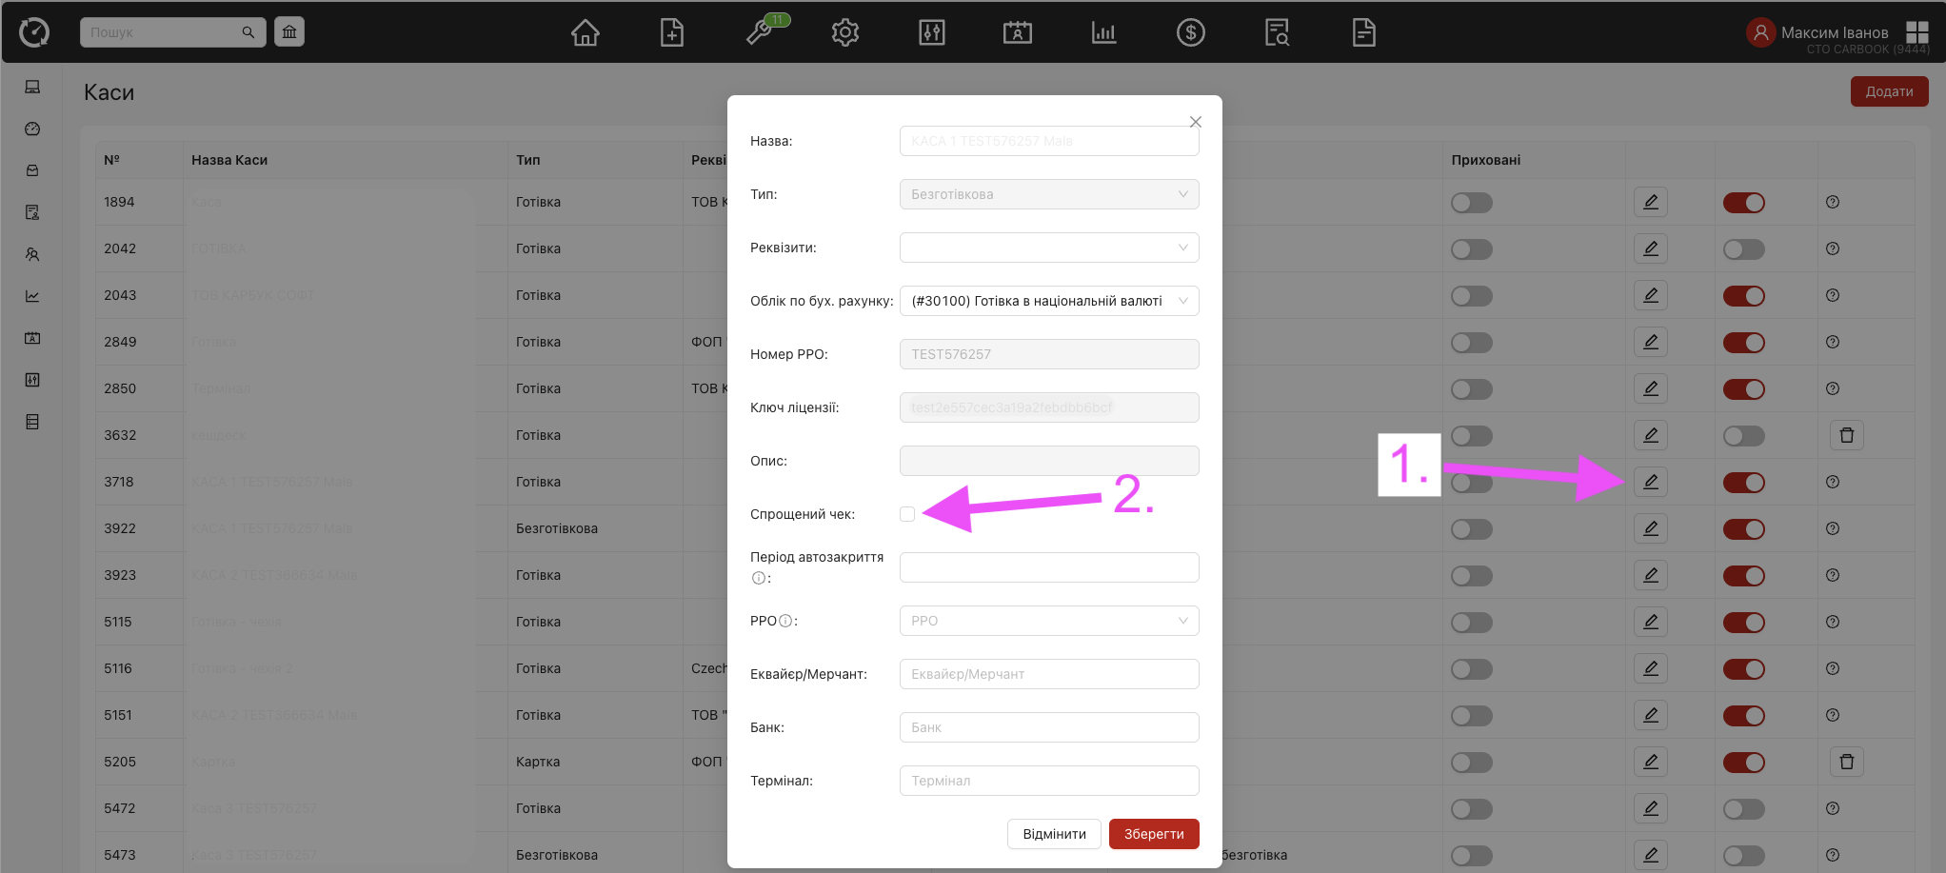Open the settings gear icon

844,33
